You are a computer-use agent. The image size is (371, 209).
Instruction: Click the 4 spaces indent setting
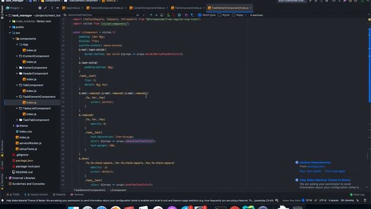[x=334, y=200]
